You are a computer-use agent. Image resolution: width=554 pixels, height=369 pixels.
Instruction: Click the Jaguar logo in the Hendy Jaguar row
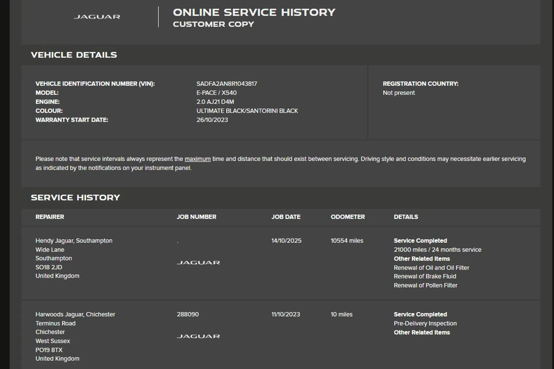tap(198, 263)
